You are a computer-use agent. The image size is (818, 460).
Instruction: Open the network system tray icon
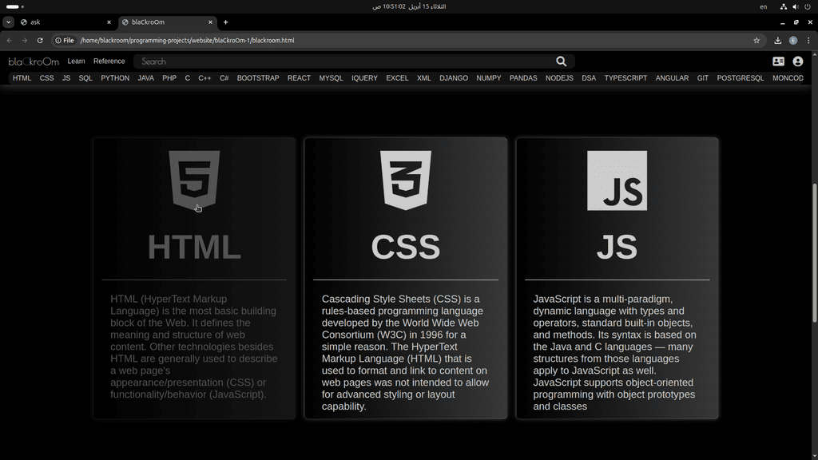783,6
